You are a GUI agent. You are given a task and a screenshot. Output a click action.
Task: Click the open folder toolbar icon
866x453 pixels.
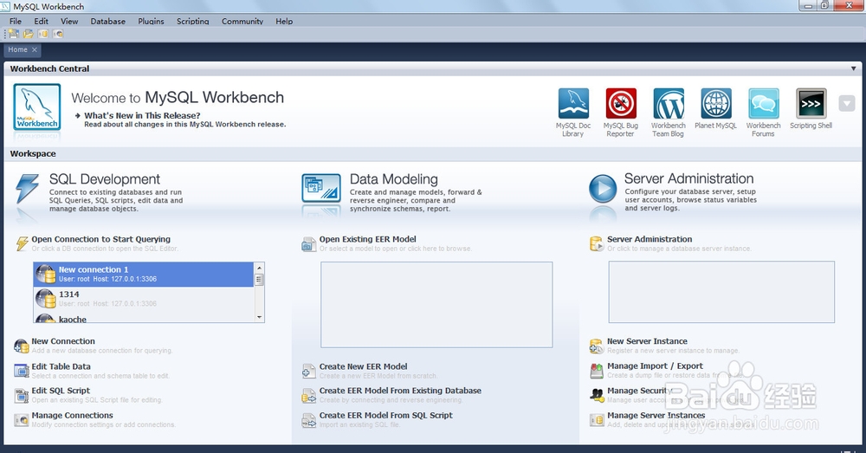click(x=29, y=35)
